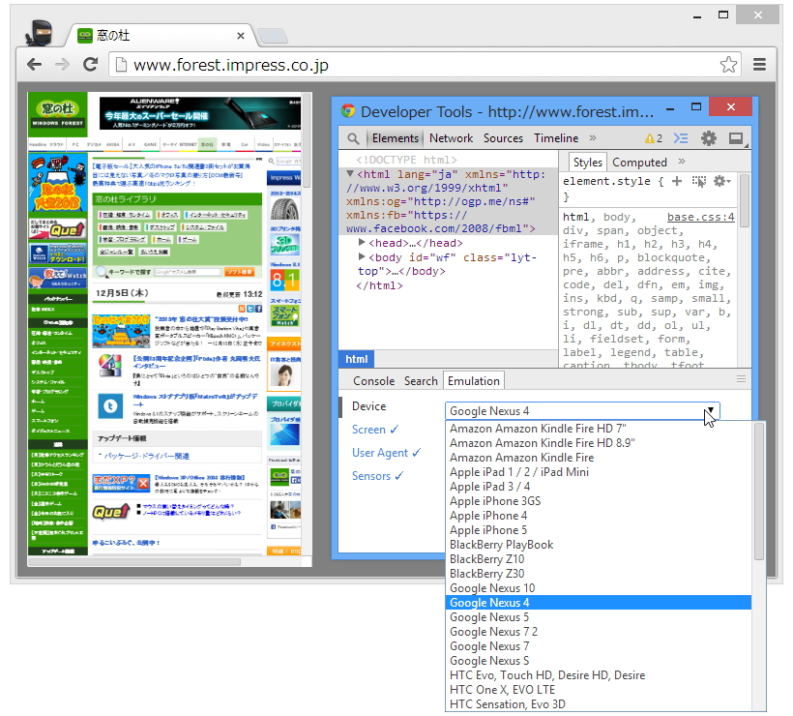Image resolution: width=793 pixels, height=716 pixels.
Task: Open the Device dropdown arrow
Action: pos(711,410)
